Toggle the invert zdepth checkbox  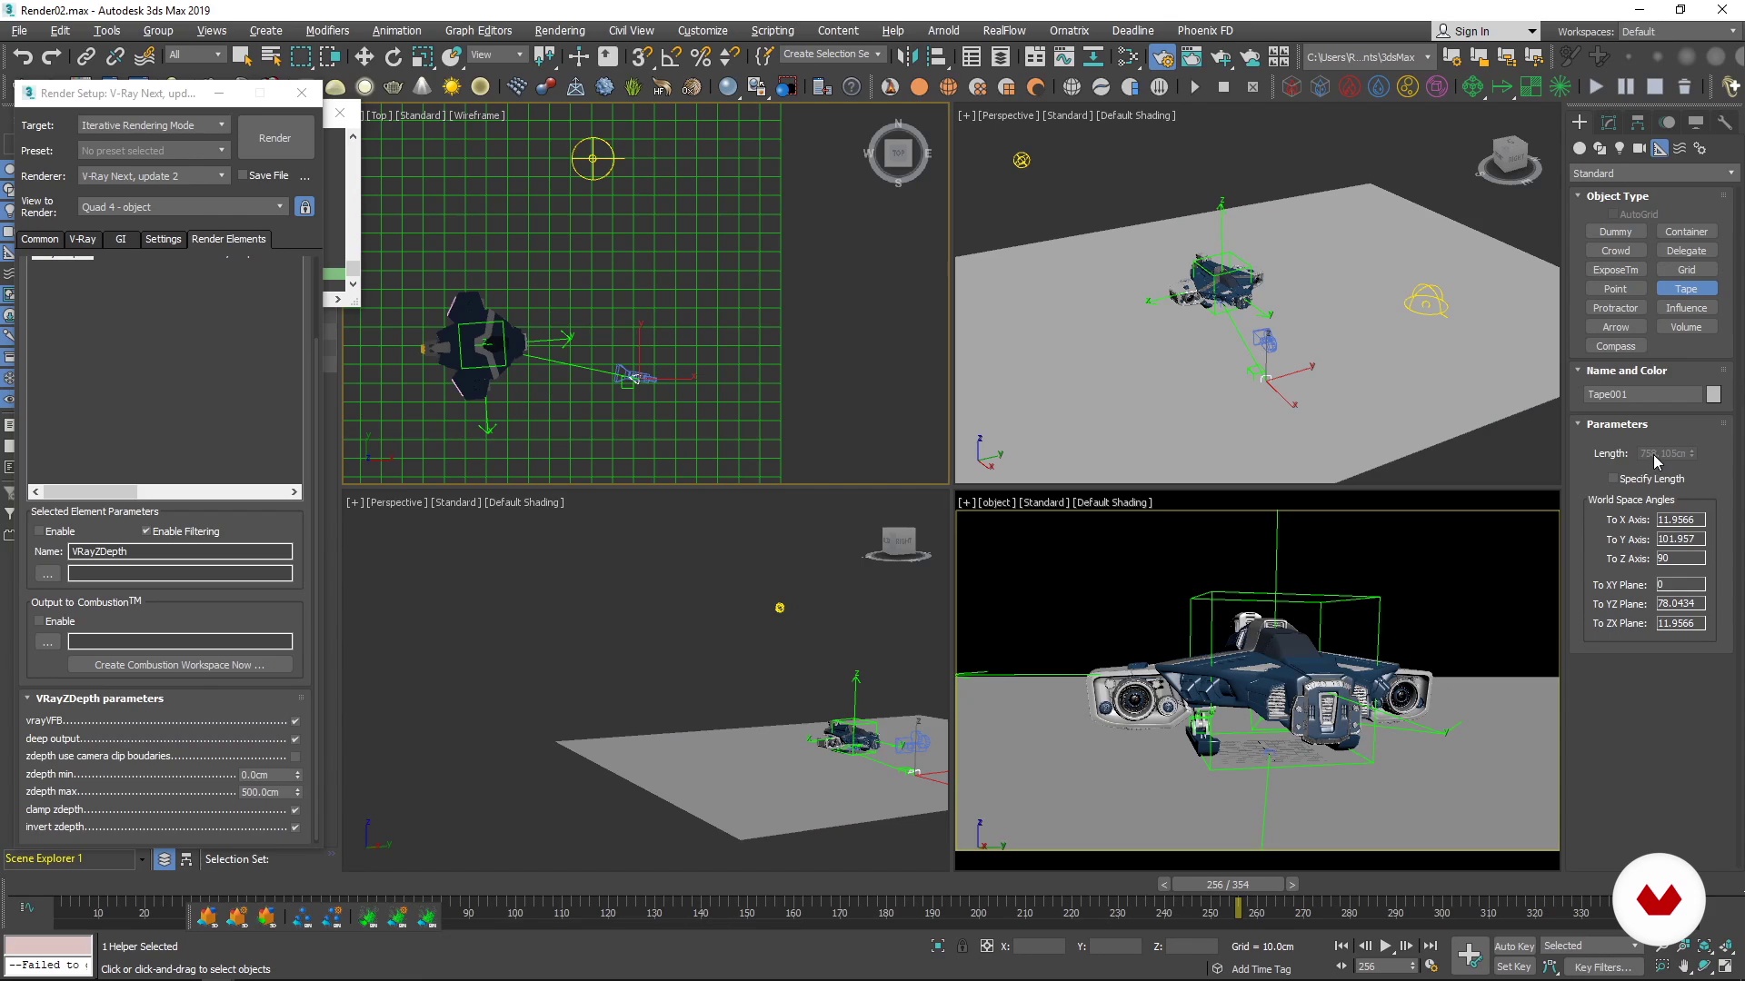[x=294, y=827]
